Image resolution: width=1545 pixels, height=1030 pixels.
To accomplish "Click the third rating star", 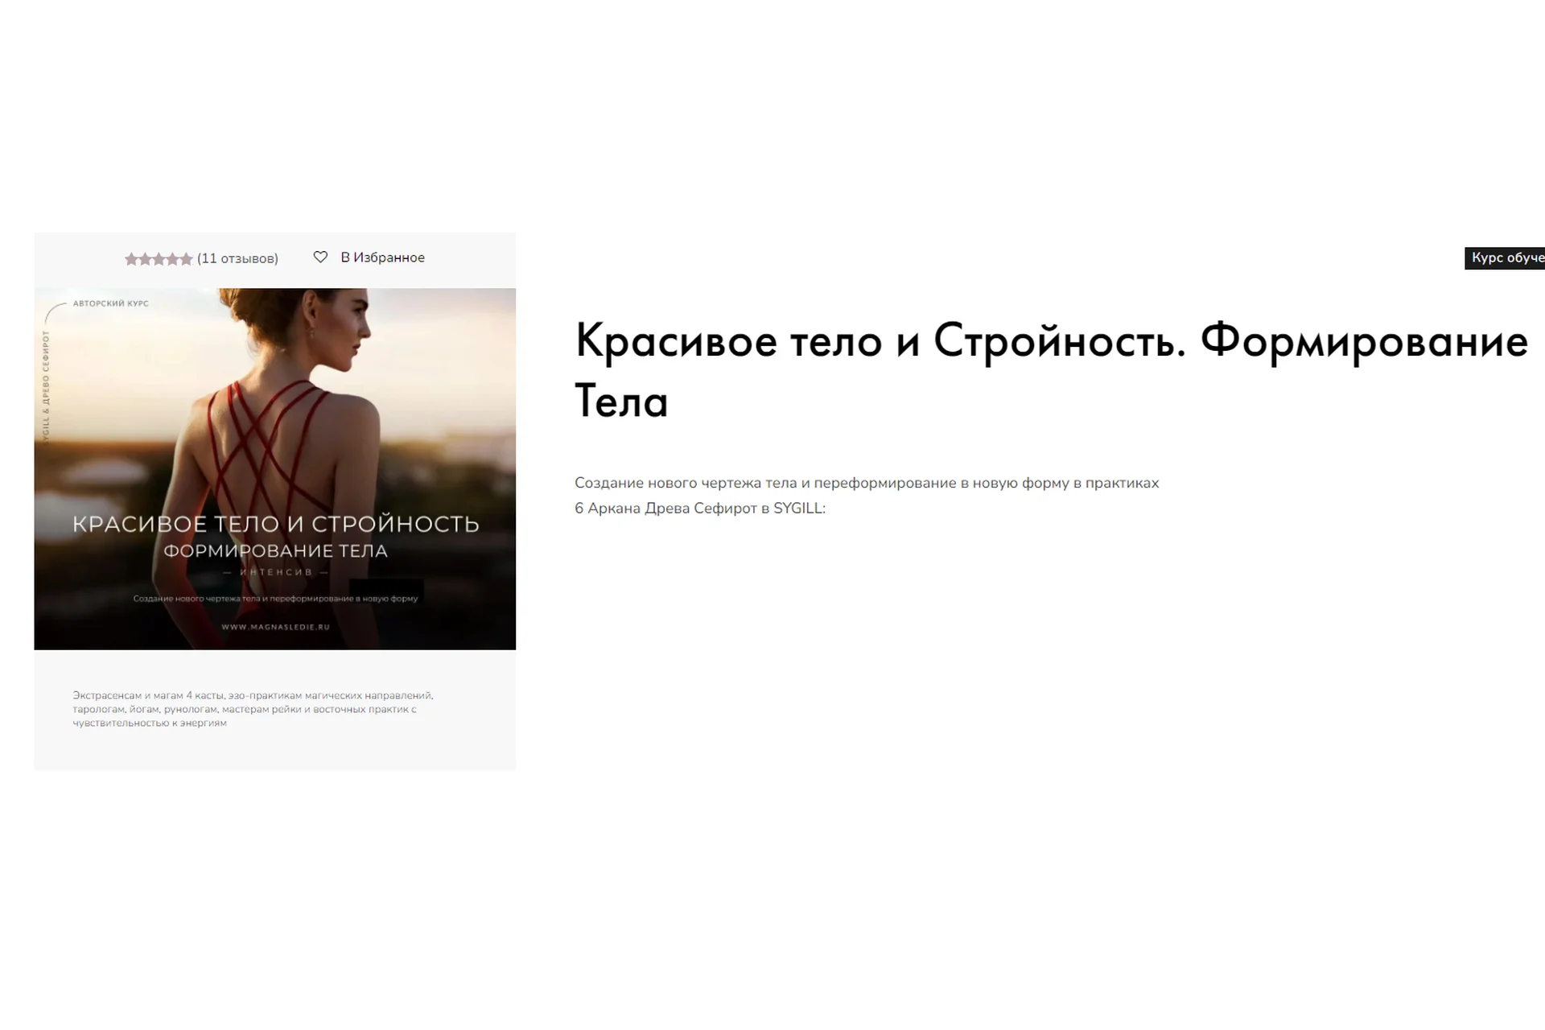I will [159, 259].
